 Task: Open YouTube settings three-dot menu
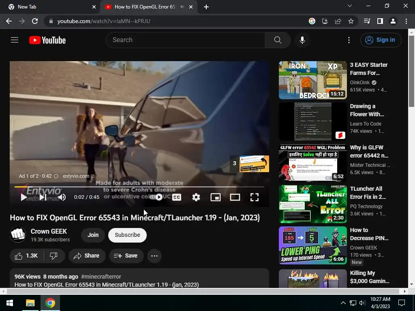[349, 40]
